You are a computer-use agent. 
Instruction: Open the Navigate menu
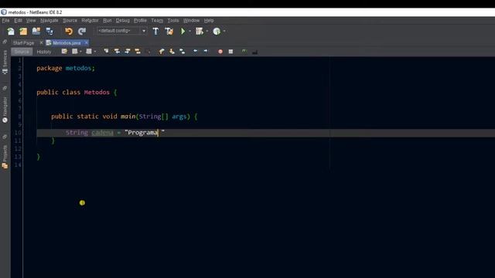point(49,21)
